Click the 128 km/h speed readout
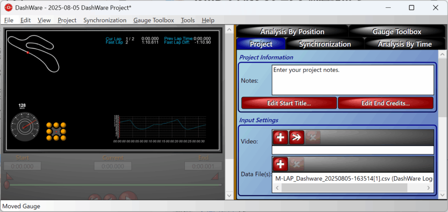The width and height of the screenshot is (448, 212). tap(22, 106)
